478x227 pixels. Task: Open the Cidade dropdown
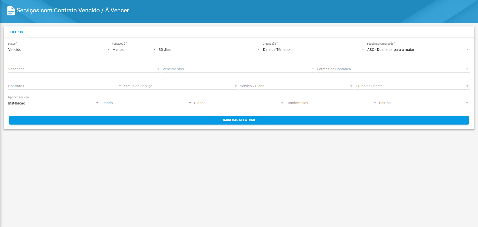click(239, 103)
